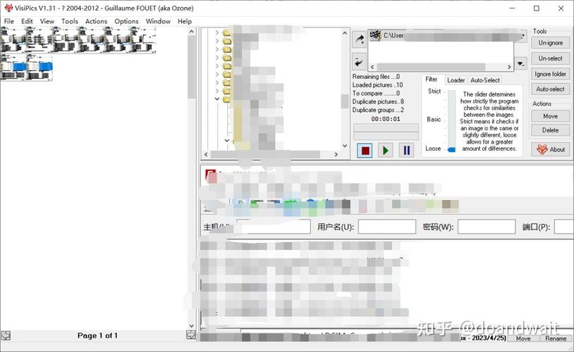The width and height of the screenshot is (574, 352).
Task: Switch to the Auto-Select tab
Action: 485,80
